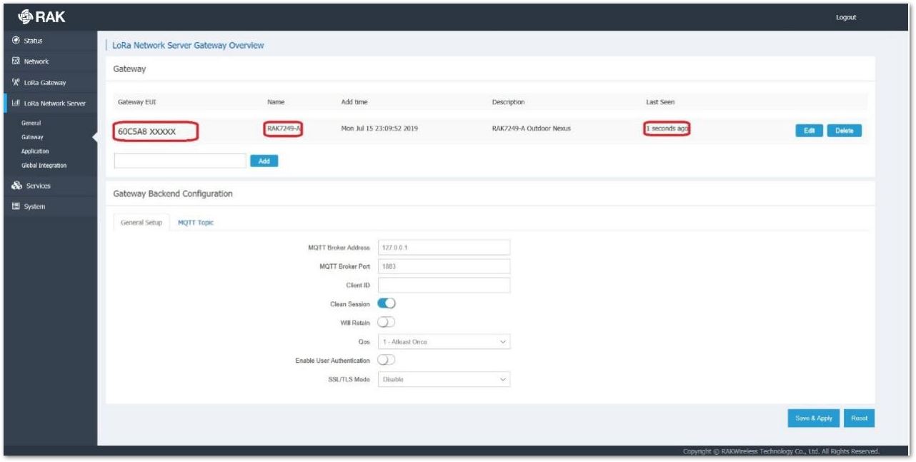Open the Status page icon in sidebar
Image resolution: width=916 pixels, height=462 pixels.
click(x=16, y=39)
